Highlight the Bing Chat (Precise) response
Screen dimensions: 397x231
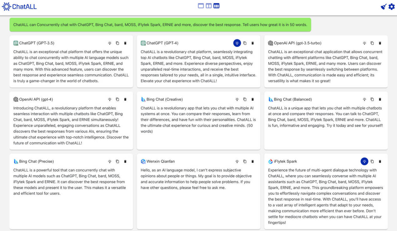point(110,162)
